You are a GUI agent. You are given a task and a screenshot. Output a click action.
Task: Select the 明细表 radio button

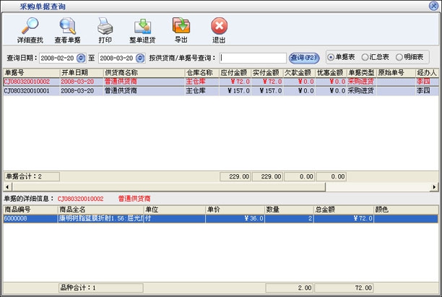pyautogui.click(x=399, y=56)
